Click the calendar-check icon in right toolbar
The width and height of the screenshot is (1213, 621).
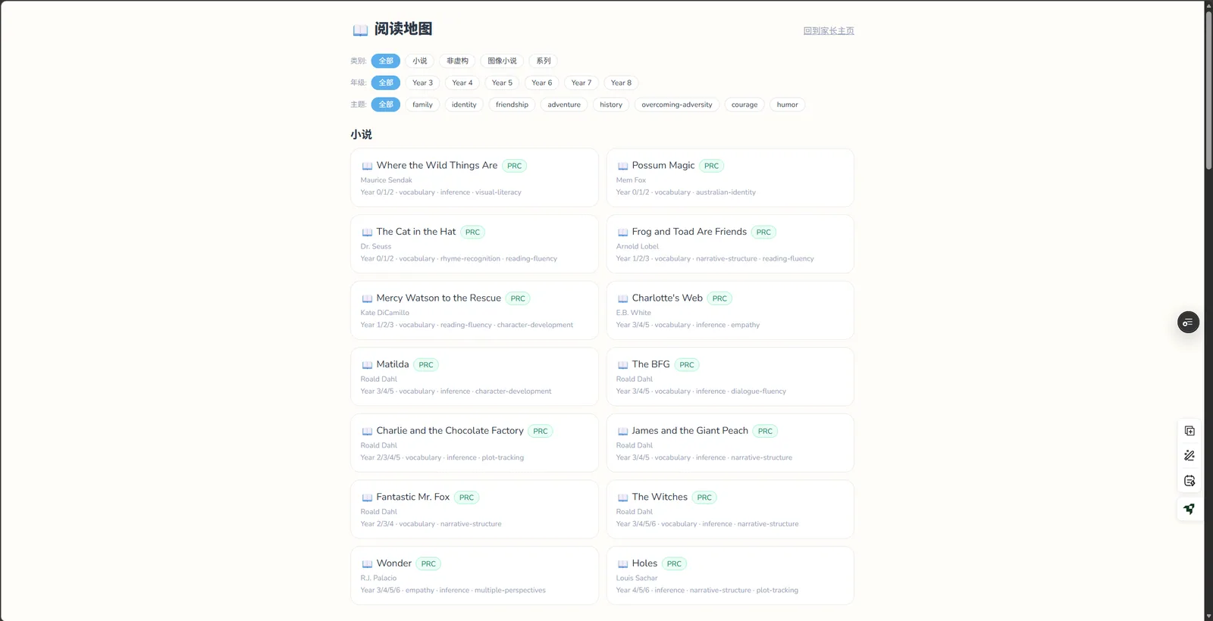1189,481
